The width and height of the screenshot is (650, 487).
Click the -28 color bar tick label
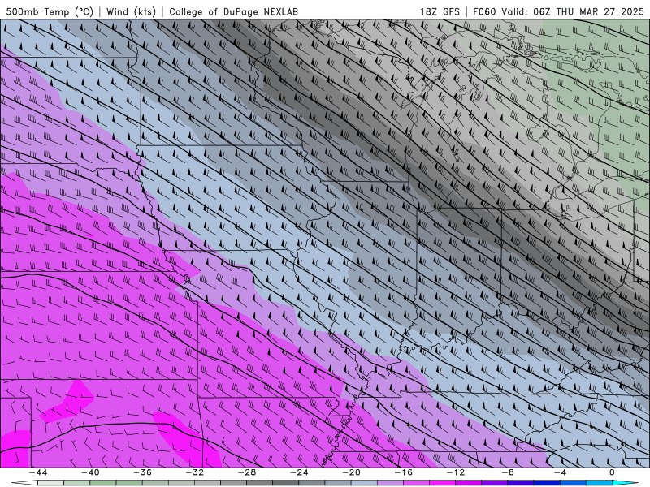pos(247,472)
